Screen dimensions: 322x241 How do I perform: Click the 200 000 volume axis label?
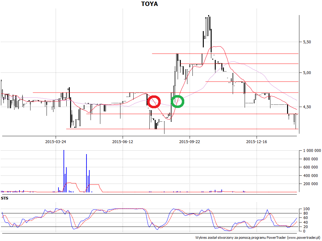coord(310,184)
